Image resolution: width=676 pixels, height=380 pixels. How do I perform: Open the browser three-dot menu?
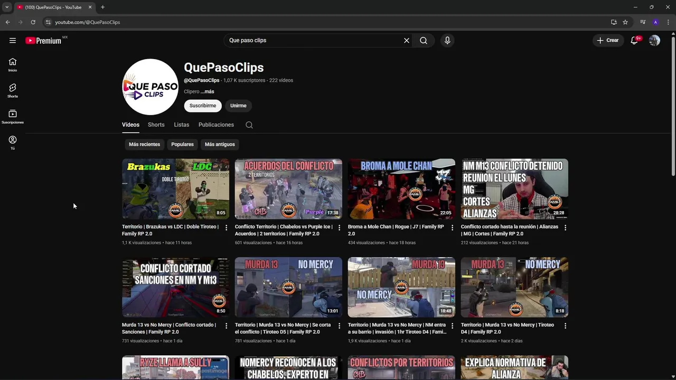(x=669, y=22)
